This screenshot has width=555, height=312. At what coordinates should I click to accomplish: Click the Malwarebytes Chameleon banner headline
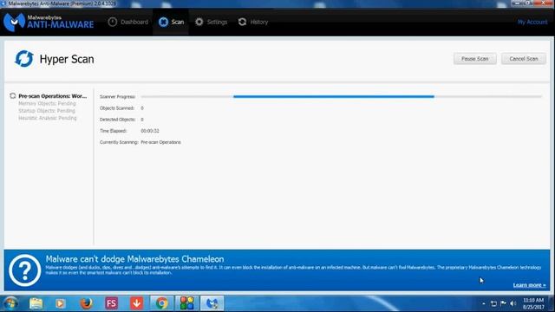coord(134,259)
